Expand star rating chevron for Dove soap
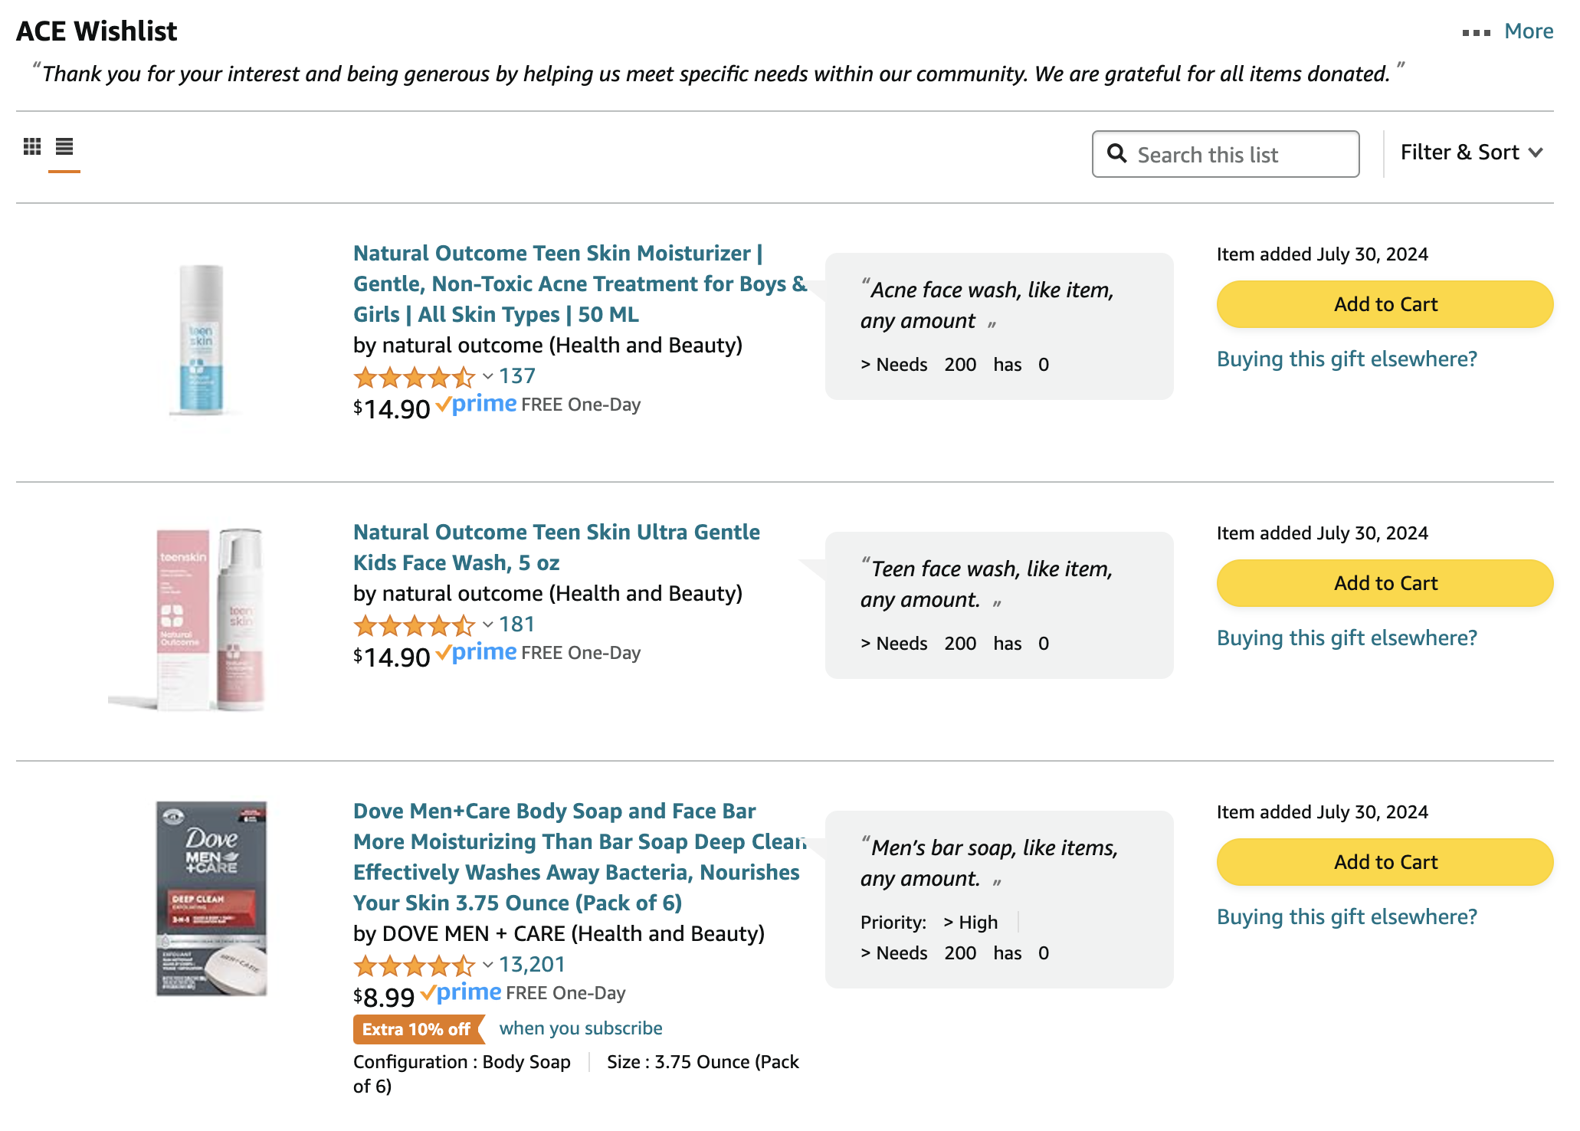Image resolution: width=1580 pixels, height=1131 pixels. [487, 965]
